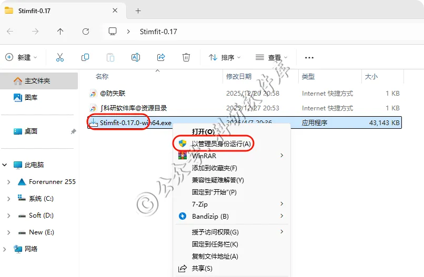Screen dimensions: 424x277
Task: Click the date 2025/12/27 20:53
Action: [x=253, y=108]
